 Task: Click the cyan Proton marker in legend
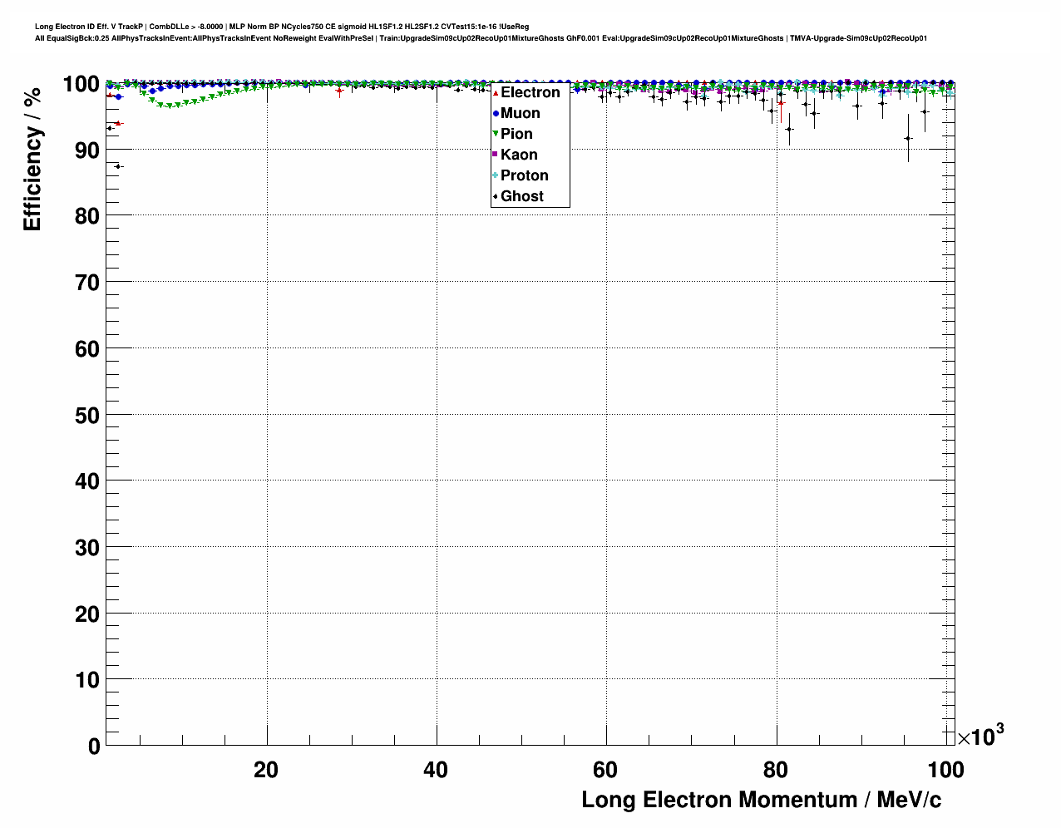tap(496, 175)
